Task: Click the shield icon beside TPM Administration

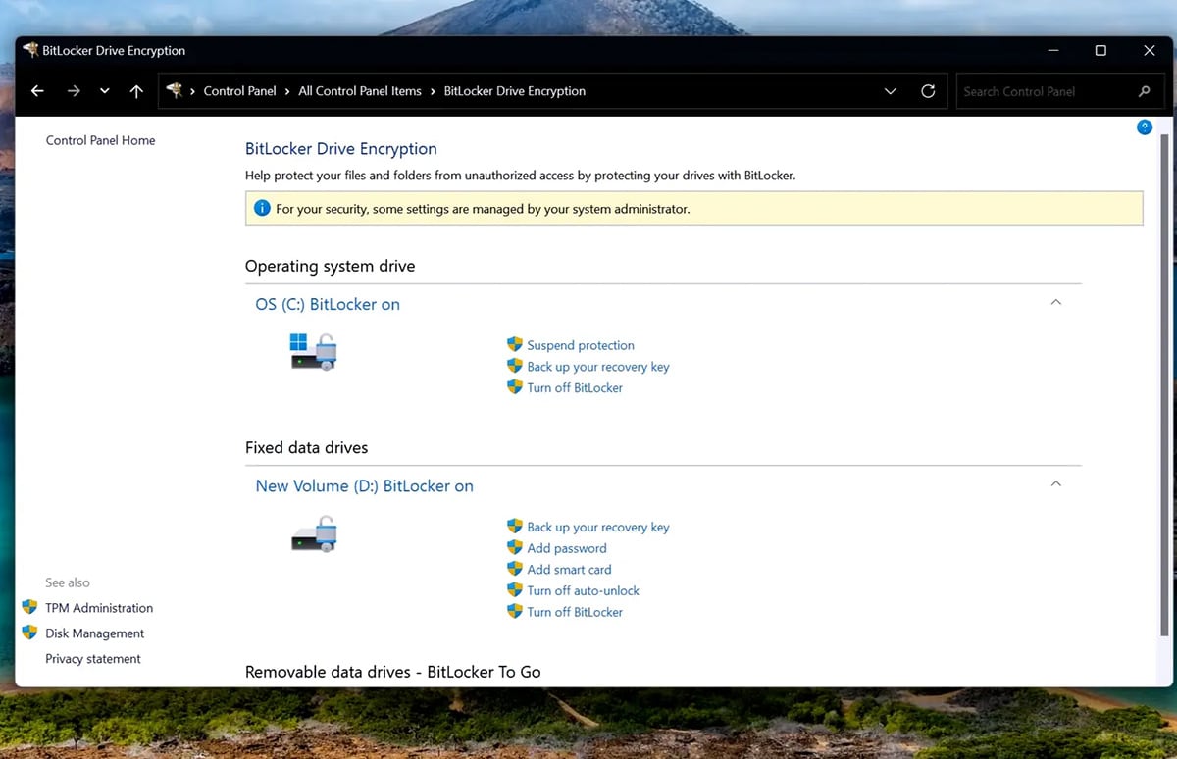Action: point(29,607)
